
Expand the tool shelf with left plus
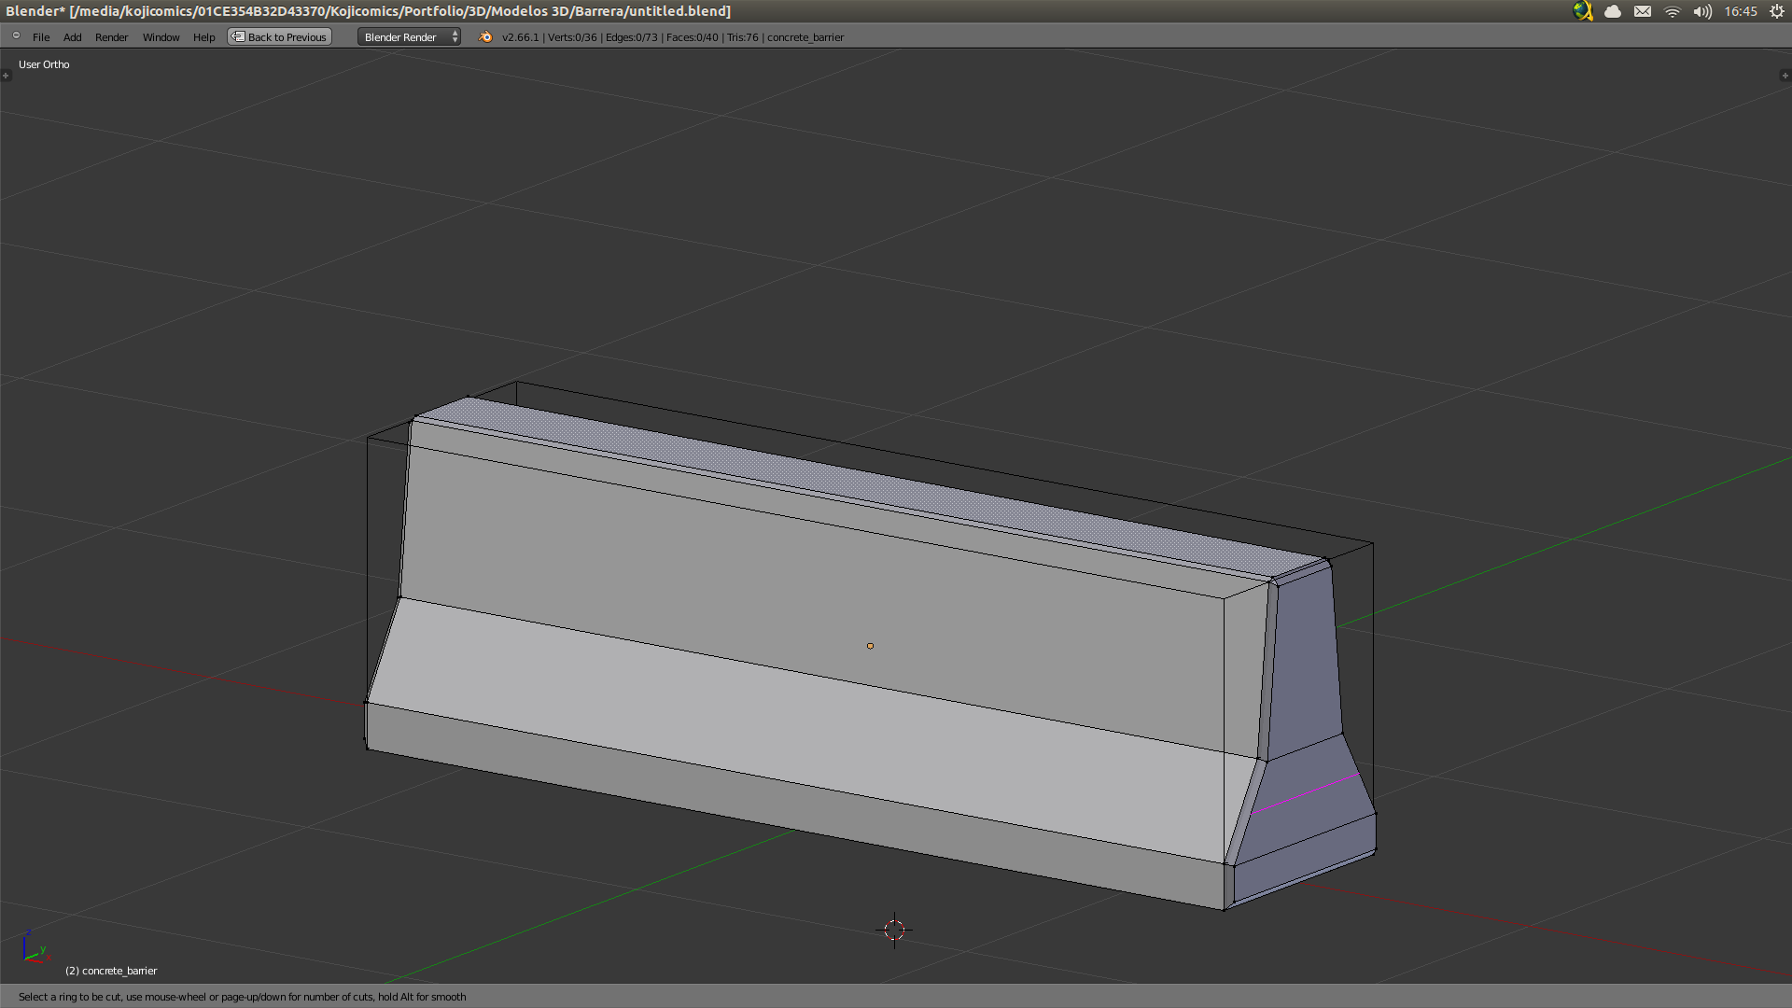pos(6,76)
